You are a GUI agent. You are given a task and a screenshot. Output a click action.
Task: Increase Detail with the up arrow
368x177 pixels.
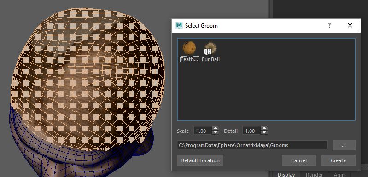(264, 129)
